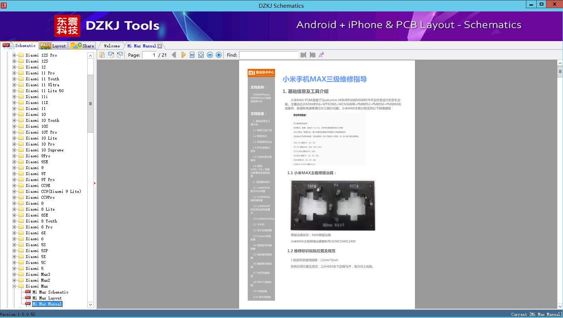Open the Share tab
The height and width of the screenshot is (318, 563).
click(x=82, y=46)
